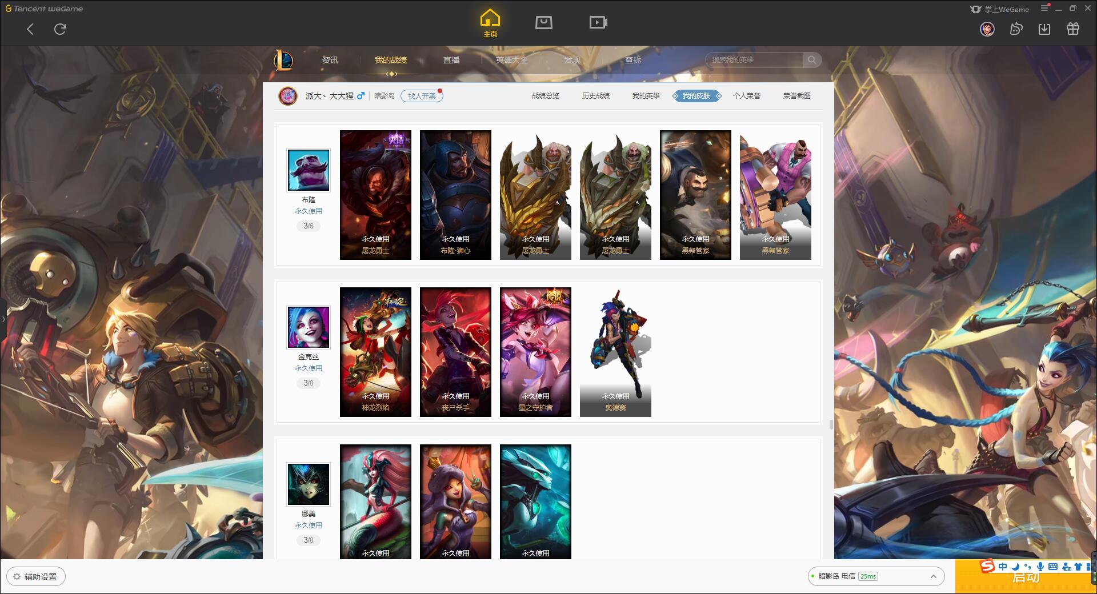Open the 个人荣誉 sub-tab
This screenshot has width=1097, height=594.
(x=747, y=96)
